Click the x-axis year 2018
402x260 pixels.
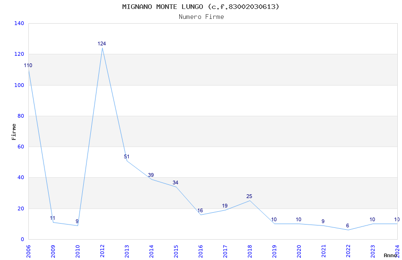pyautogui.click(x=250, y=251)
